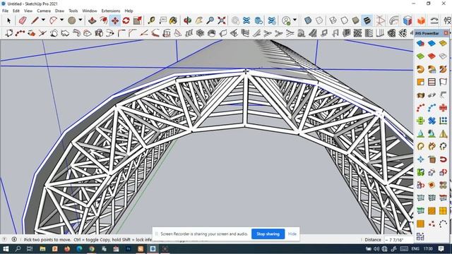Choose the Zoom magnifier tool

(210, 20)
